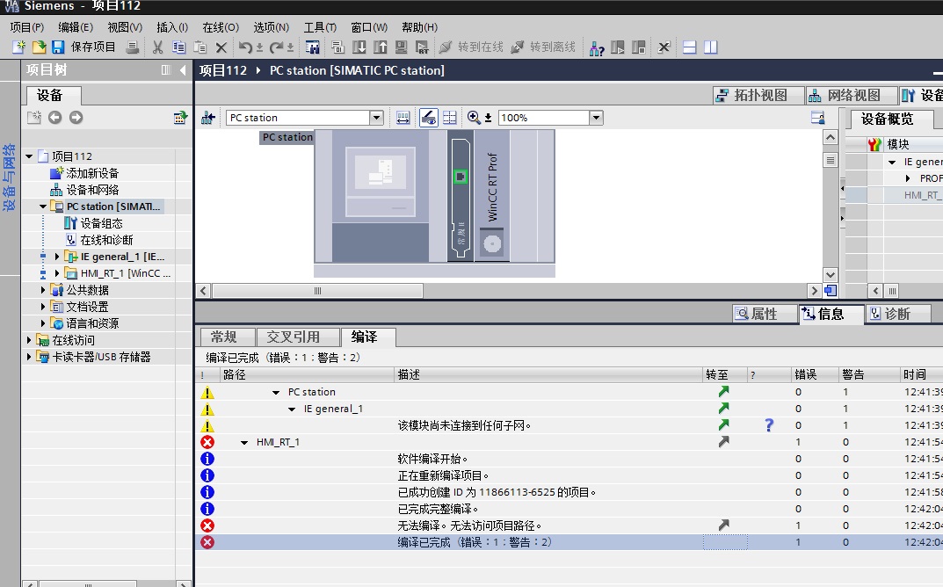The height and width of the screenshot is (587, 943).
Task: Select 无法编译。无法访问项目路径。 error row
Action: click(x=569, y=525)
